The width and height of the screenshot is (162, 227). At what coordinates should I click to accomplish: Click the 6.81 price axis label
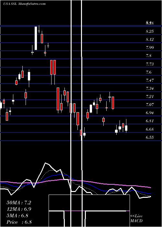click(150, 121)
